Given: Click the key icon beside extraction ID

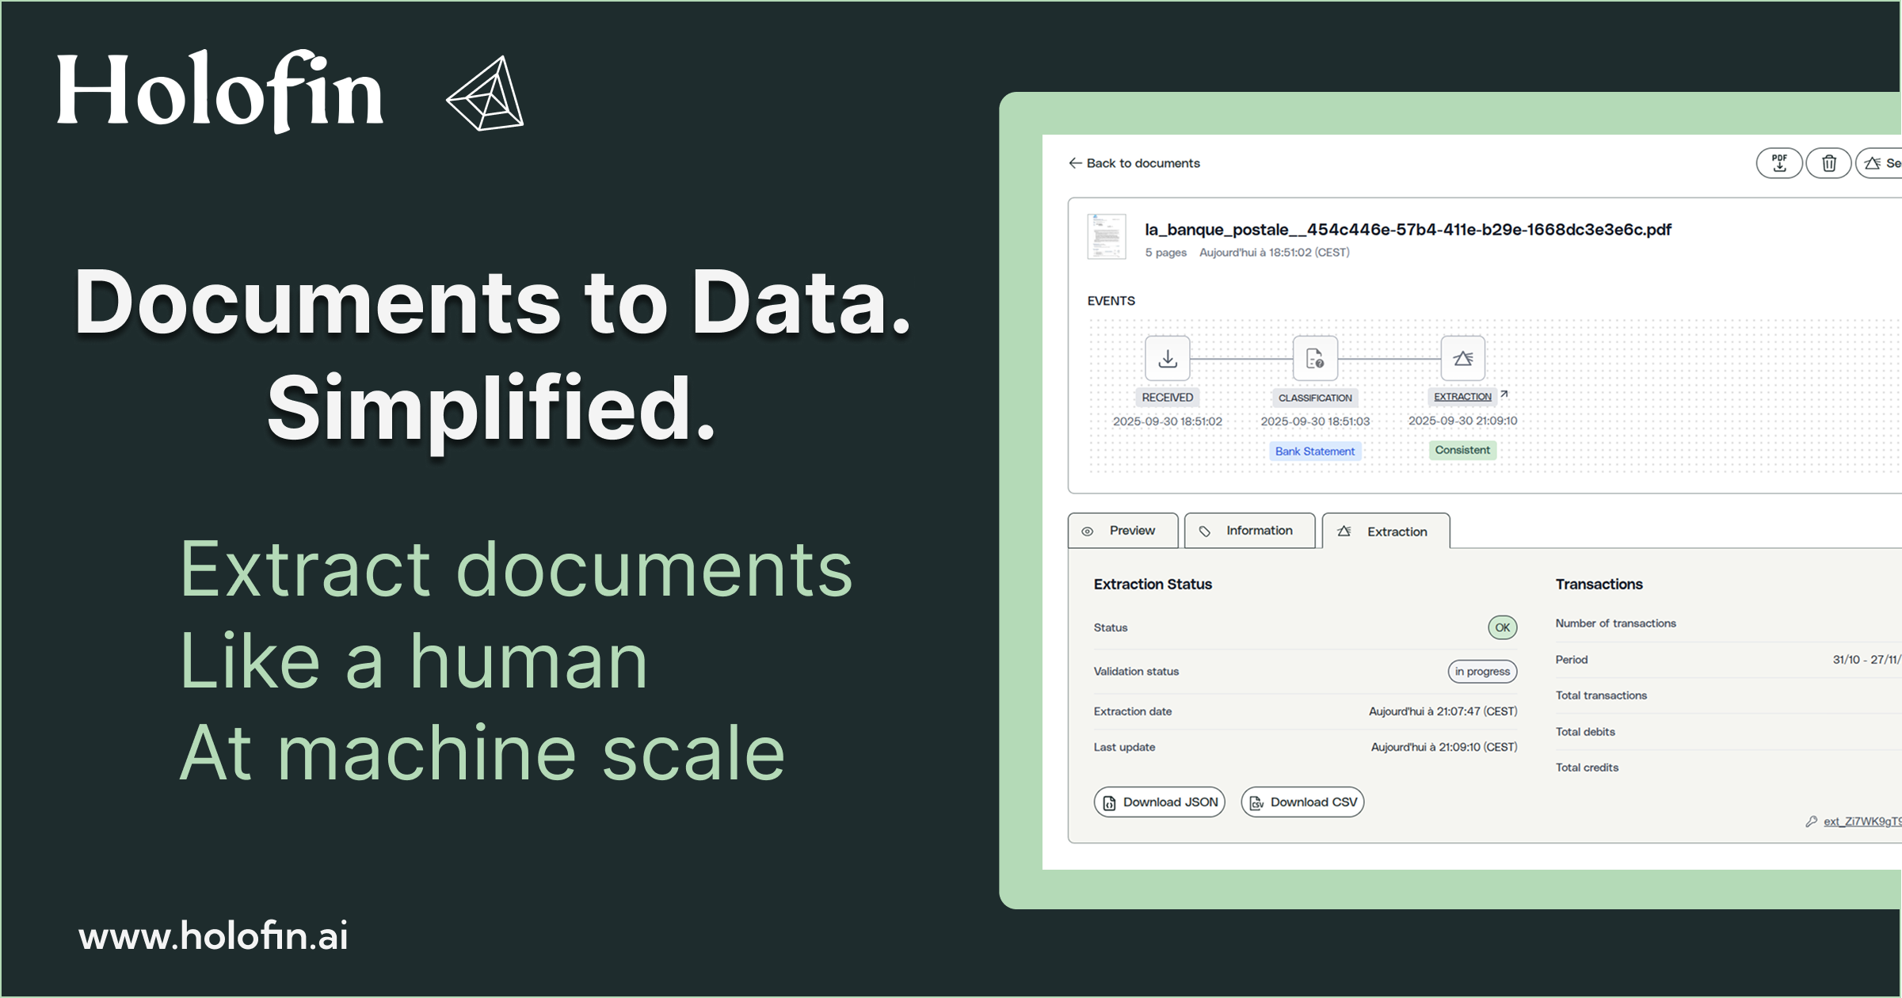Looking at the screenshot, I should tap(1811, 821).
